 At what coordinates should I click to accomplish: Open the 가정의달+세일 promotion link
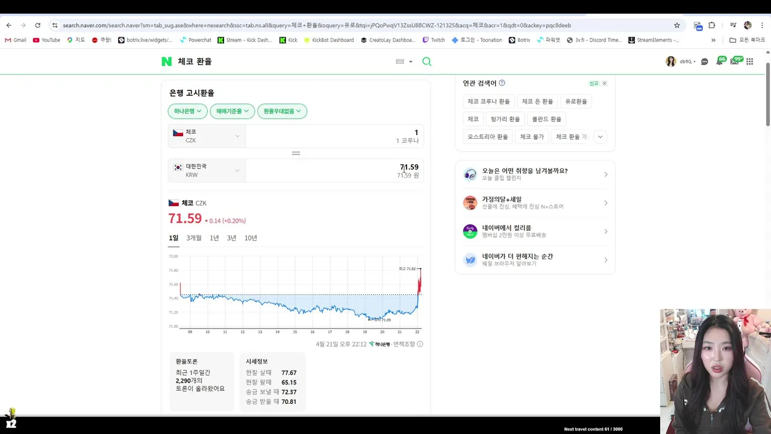pyautogui.click(x=535, y=203)
